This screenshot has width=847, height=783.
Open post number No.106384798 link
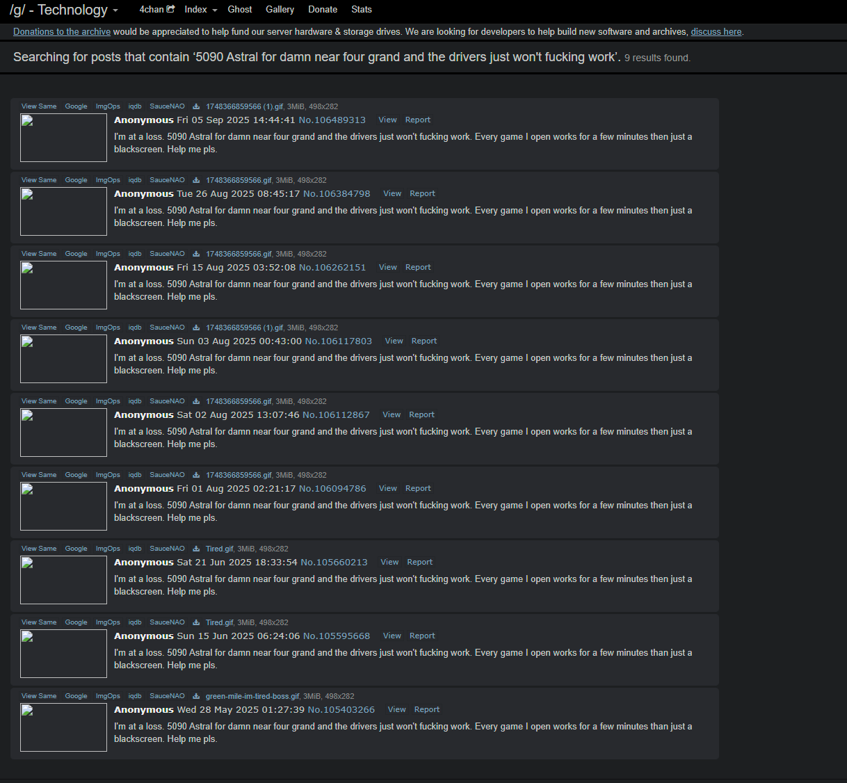coord(337,193)
